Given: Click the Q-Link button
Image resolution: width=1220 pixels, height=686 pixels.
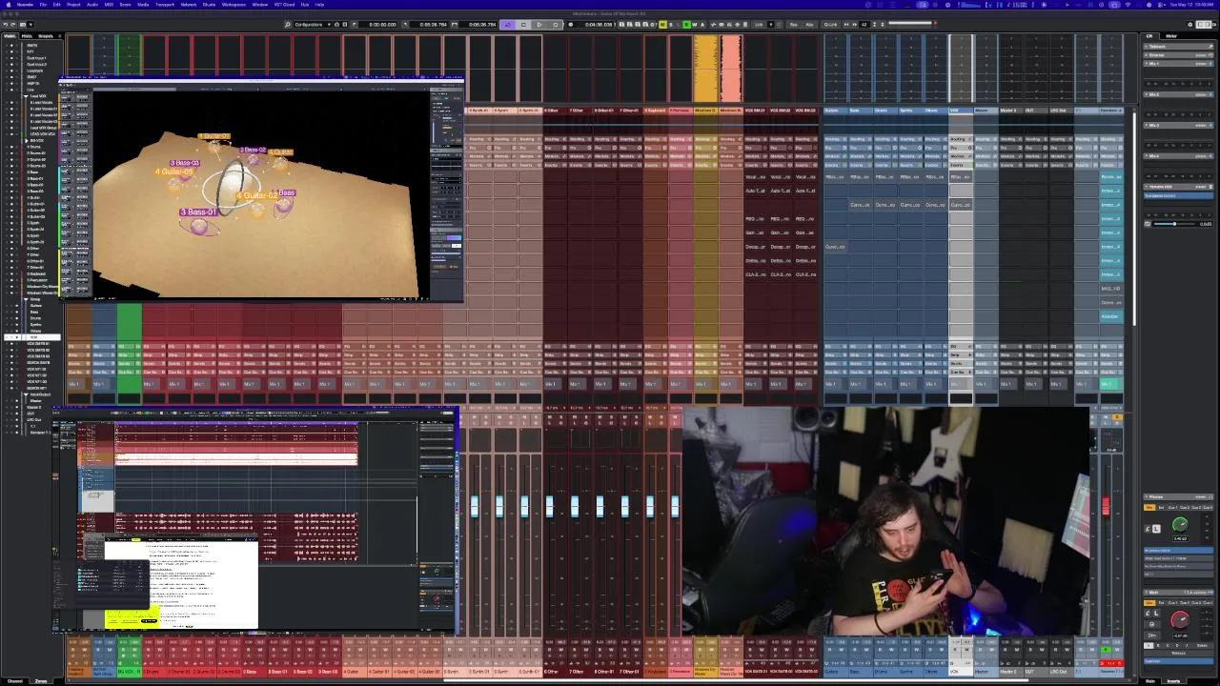Looking at the screenshot, I should (830, 24).
